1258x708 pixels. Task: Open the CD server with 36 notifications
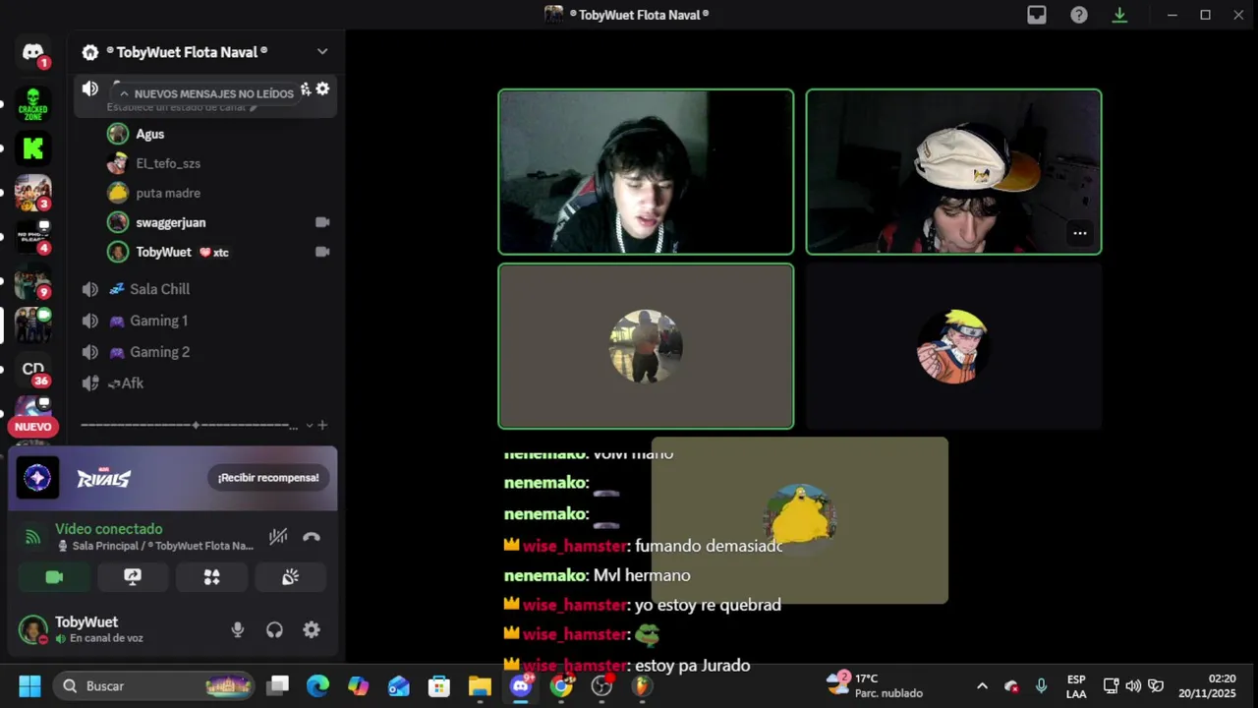[32, 370]
